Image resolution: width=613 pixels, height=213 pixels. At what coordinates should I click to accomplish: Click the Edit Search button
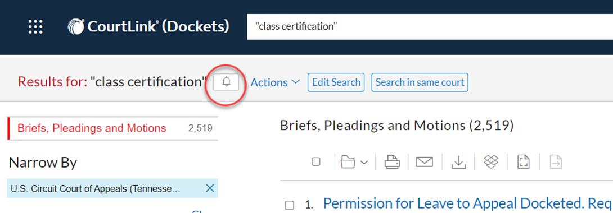[336, 82]
